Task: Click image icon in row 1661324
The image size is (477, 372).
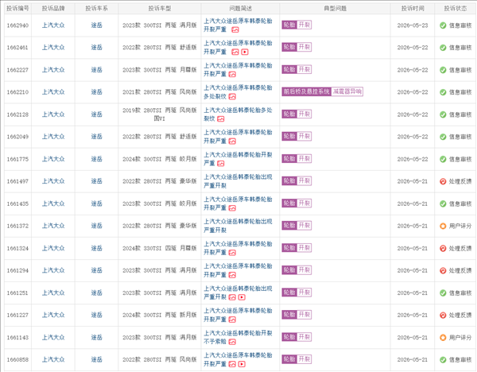Action: tap(232, 253)
